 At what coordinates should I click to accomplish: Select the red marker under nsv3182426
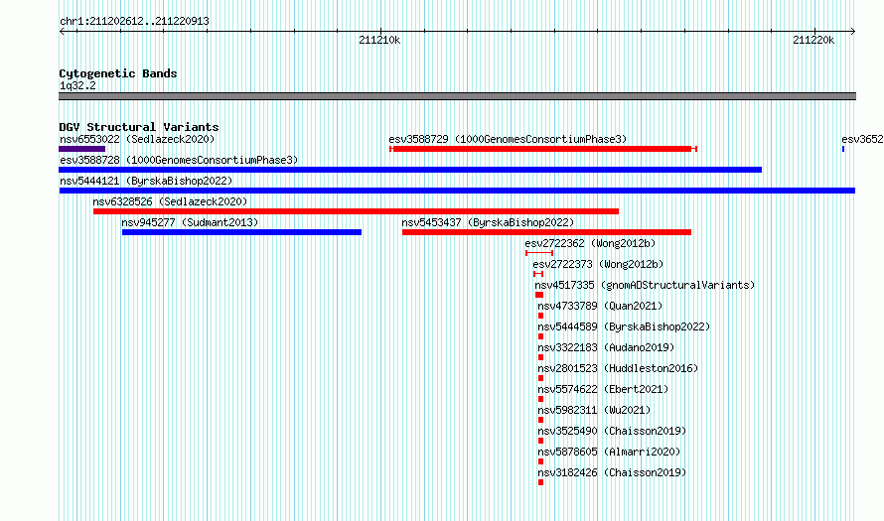click(540, 482)
